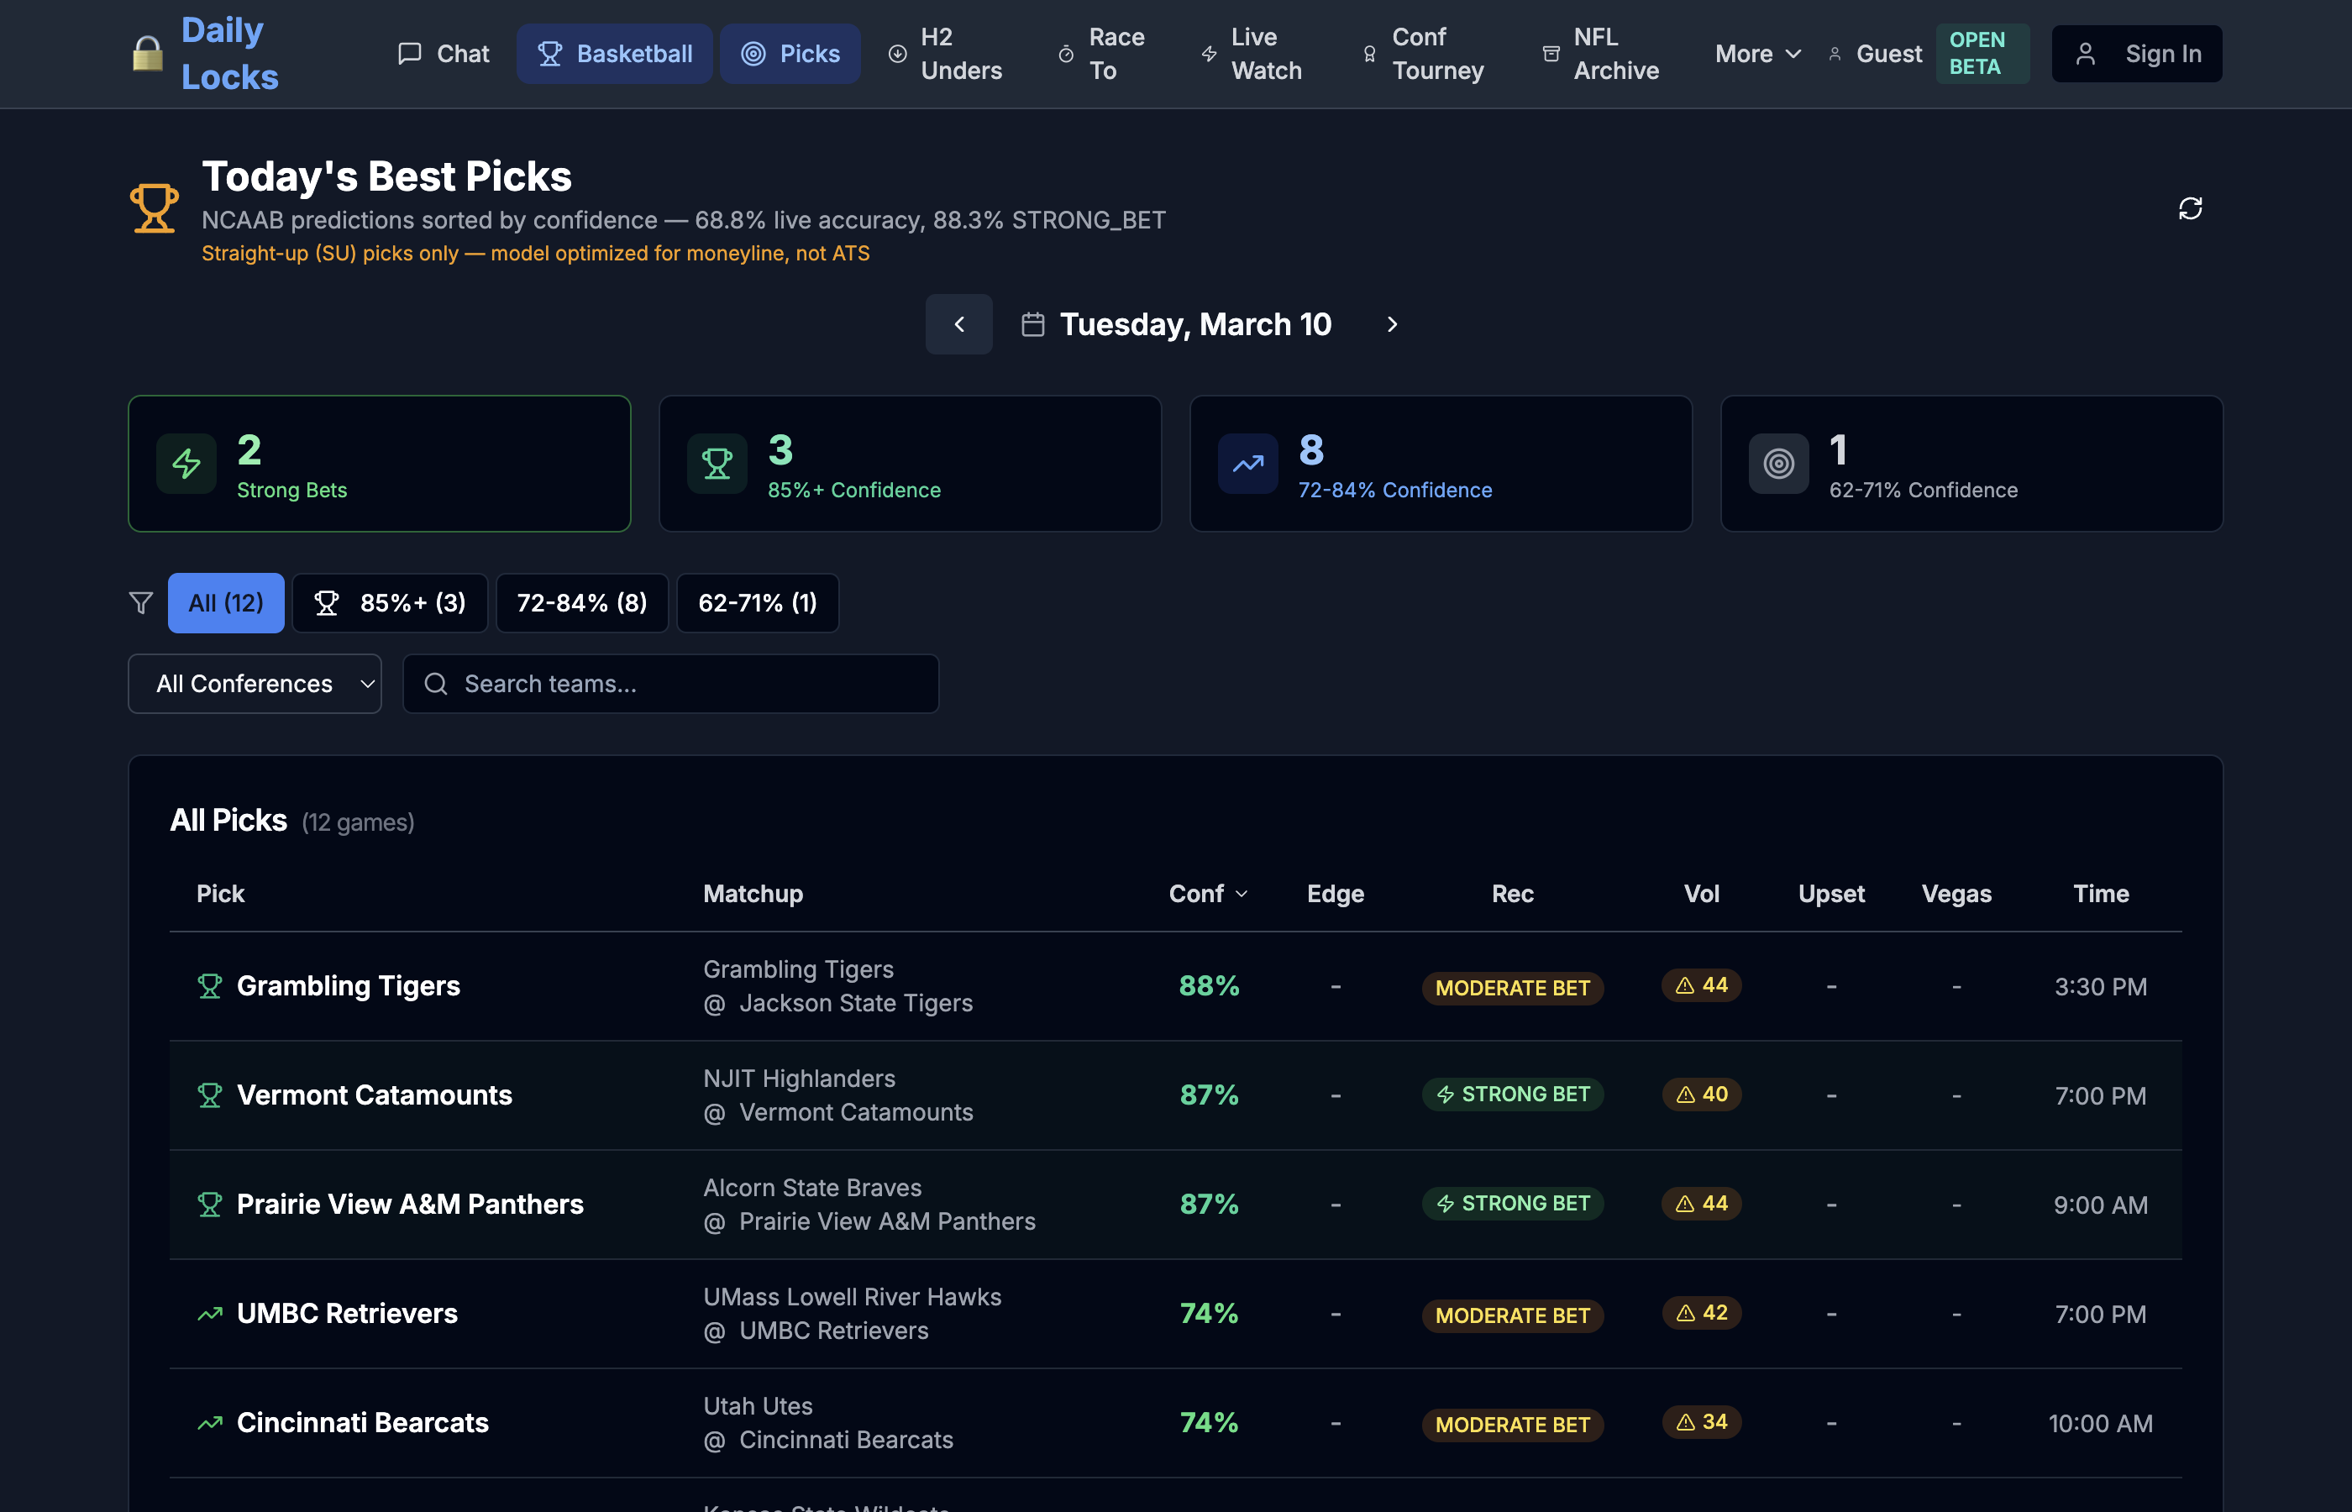This screenshot has height=1512, width=2352.
Task: Open the All Conferences dropdown
Action: click(x=255, y=684)
